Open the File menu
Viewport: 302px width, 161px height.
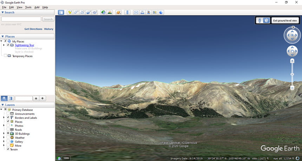coord(4,7)
